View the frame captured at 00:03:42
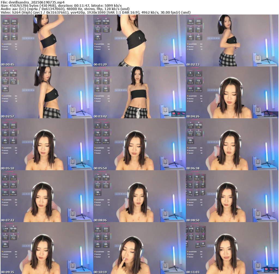279x274 pixels. coord(139,92)
